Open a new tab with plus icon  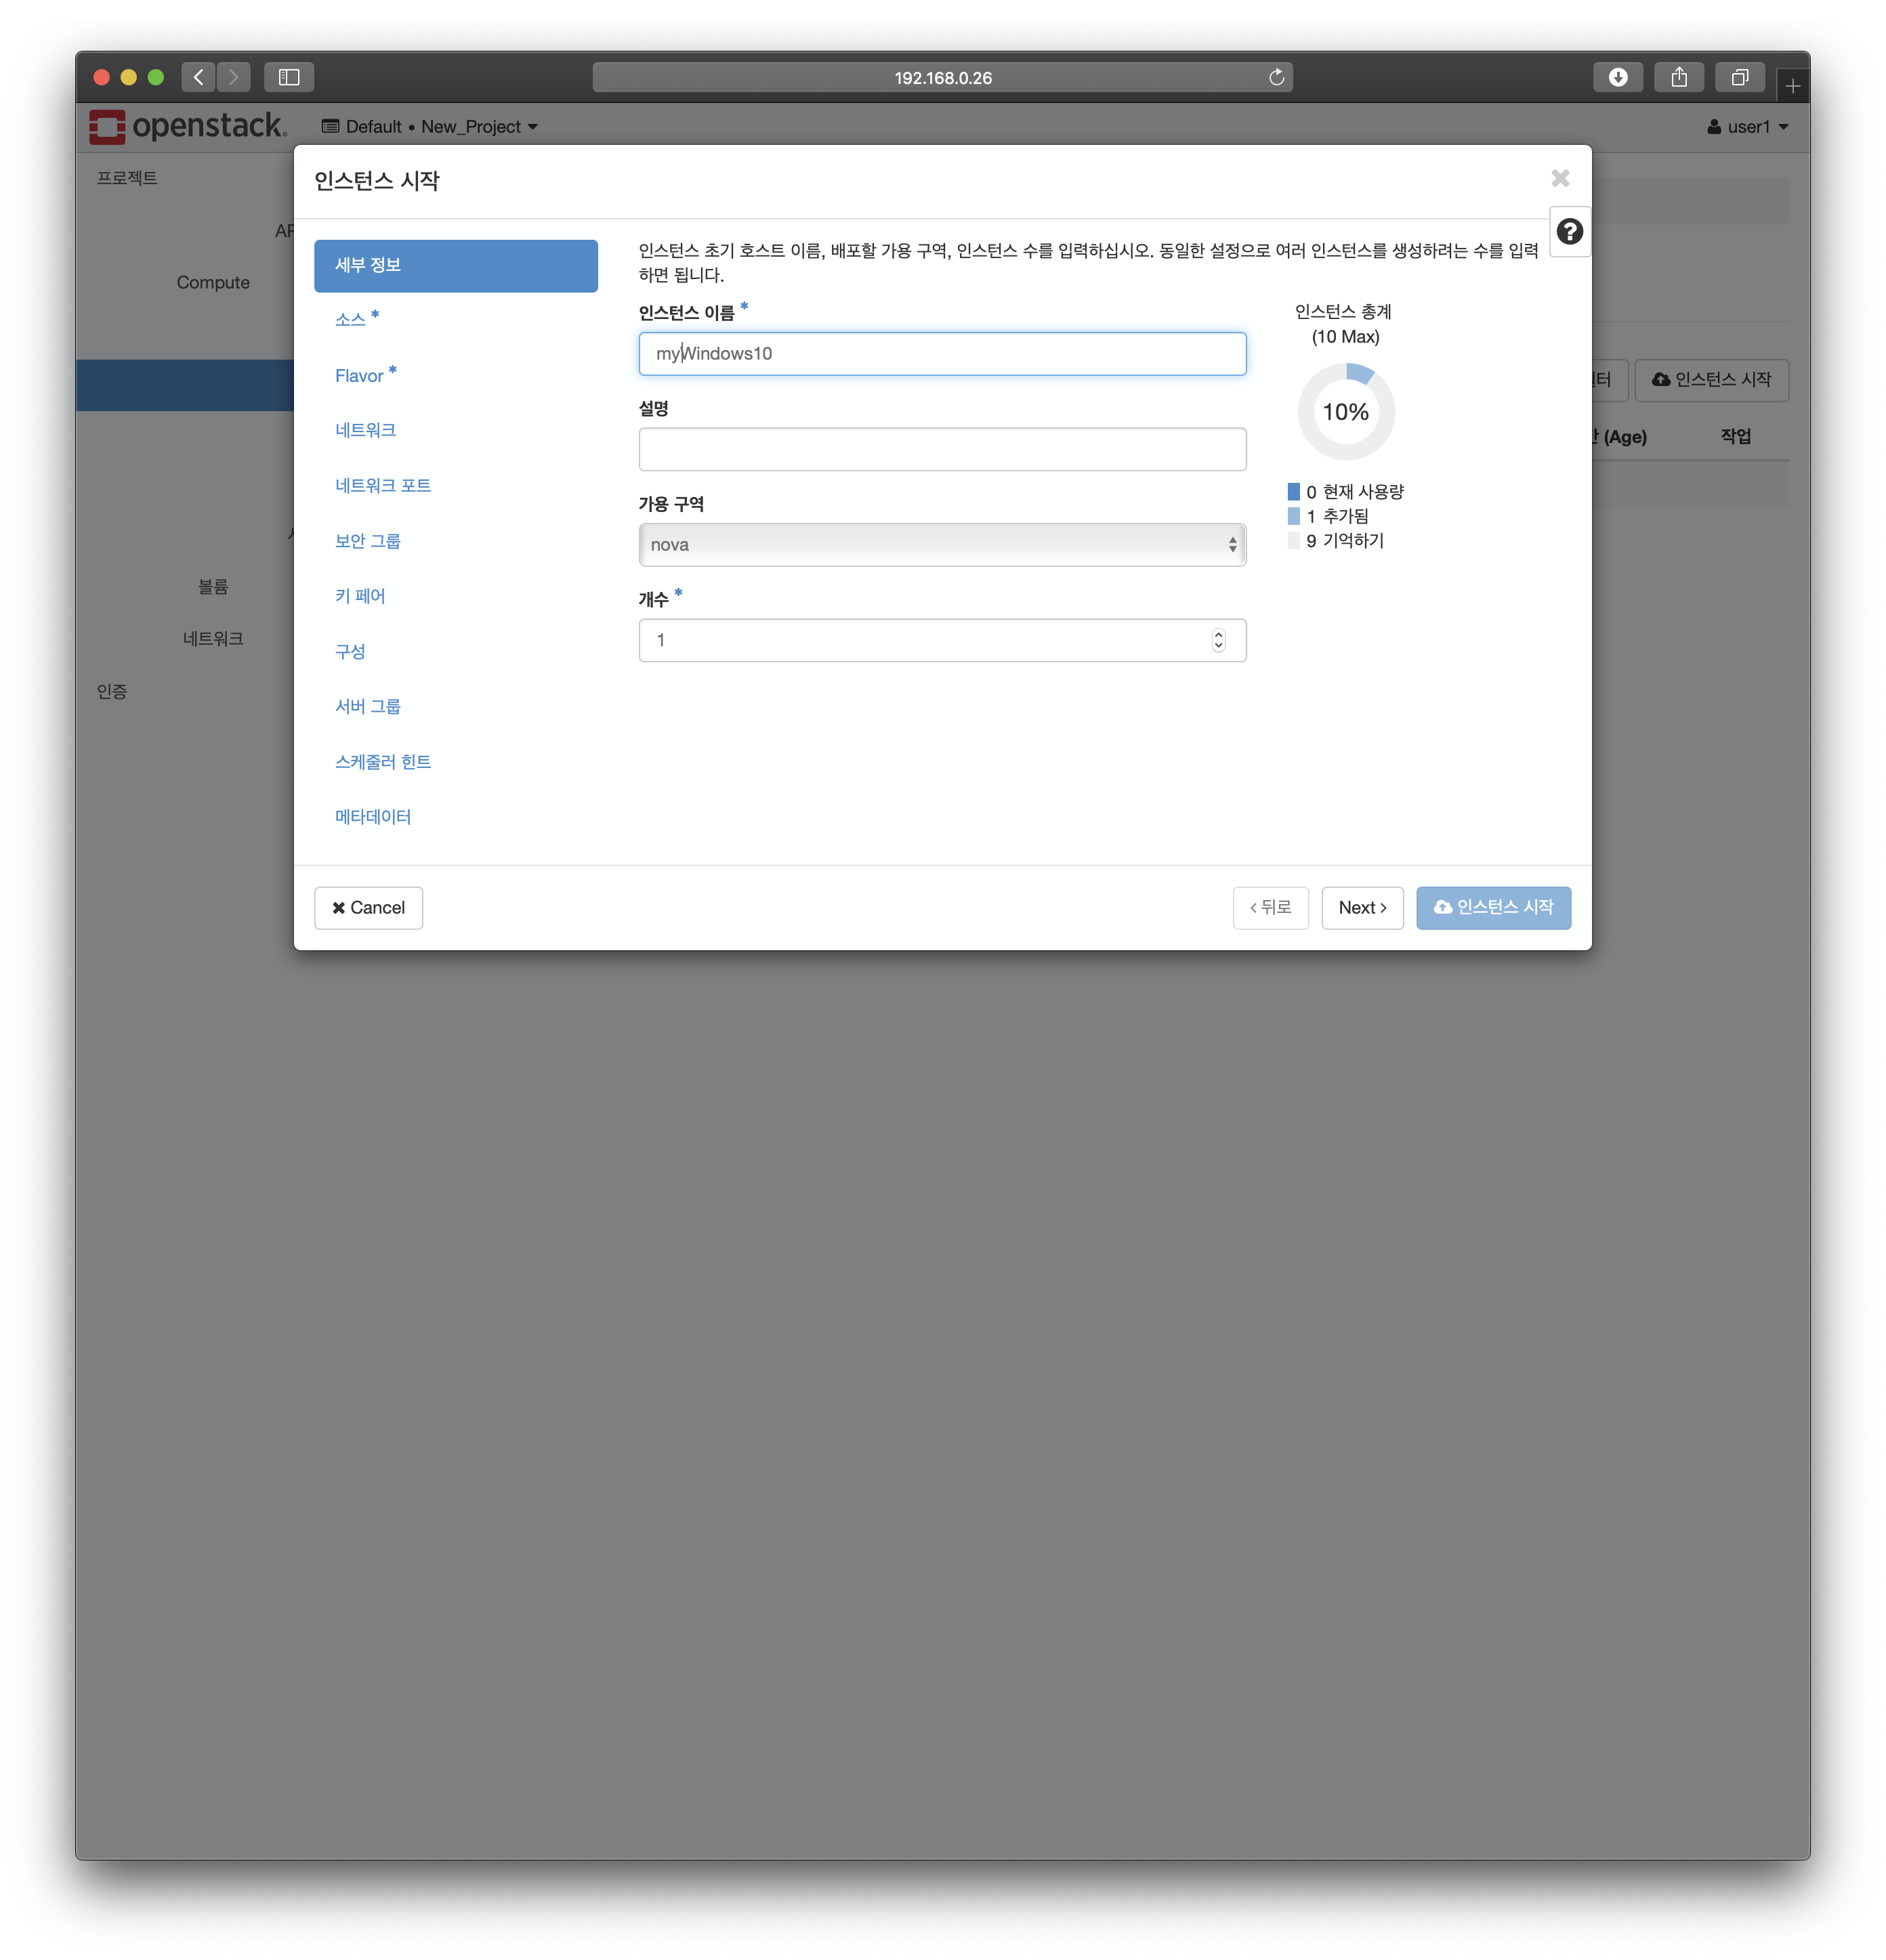click(x=1792, y=86)
